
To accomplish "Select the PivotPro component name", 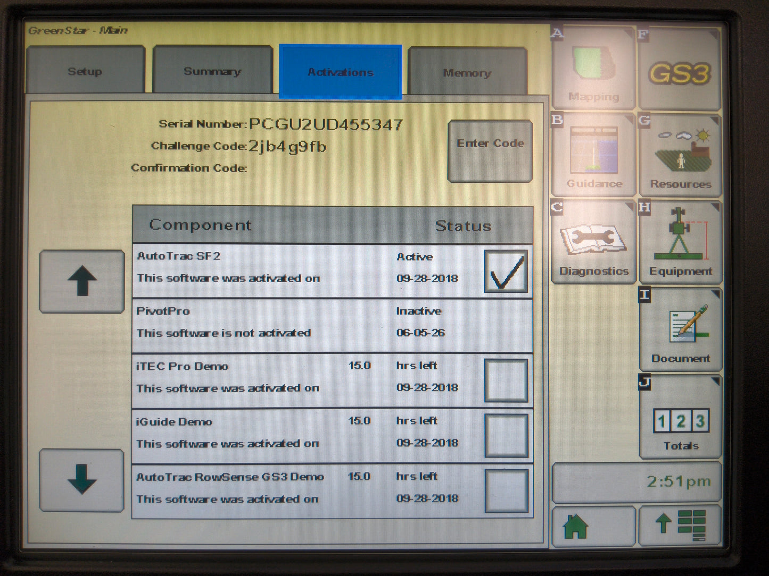I will [x=163, y=311].
